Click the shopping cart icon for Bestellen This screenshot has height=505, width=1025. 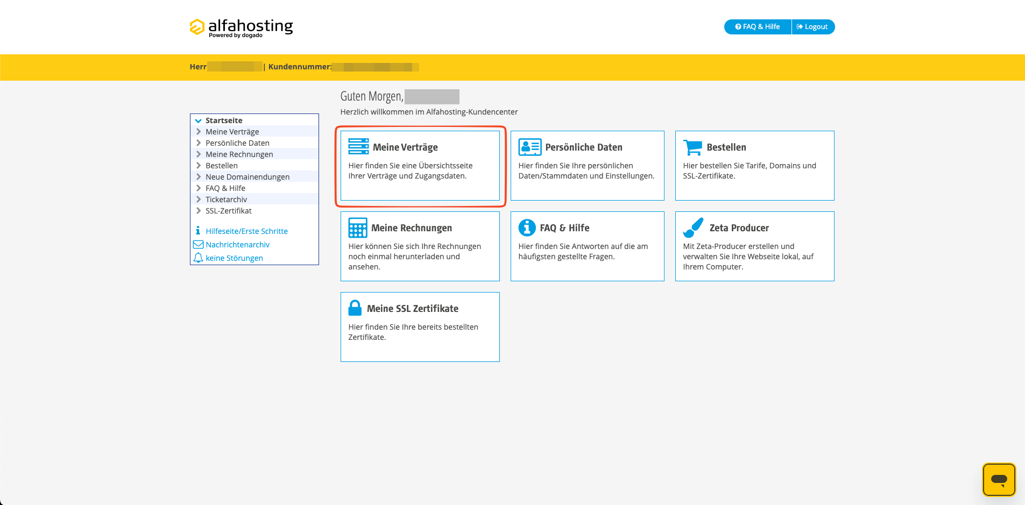(x=692, y=147)
